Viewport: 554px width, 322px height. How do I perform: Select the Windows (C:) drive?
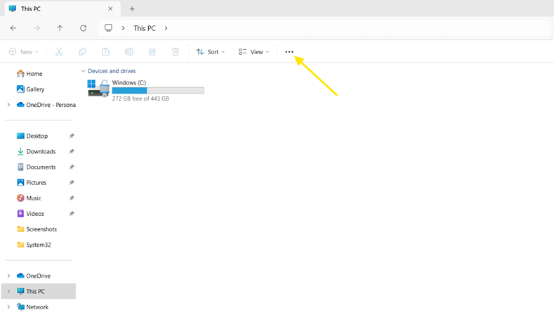point(146,90)
